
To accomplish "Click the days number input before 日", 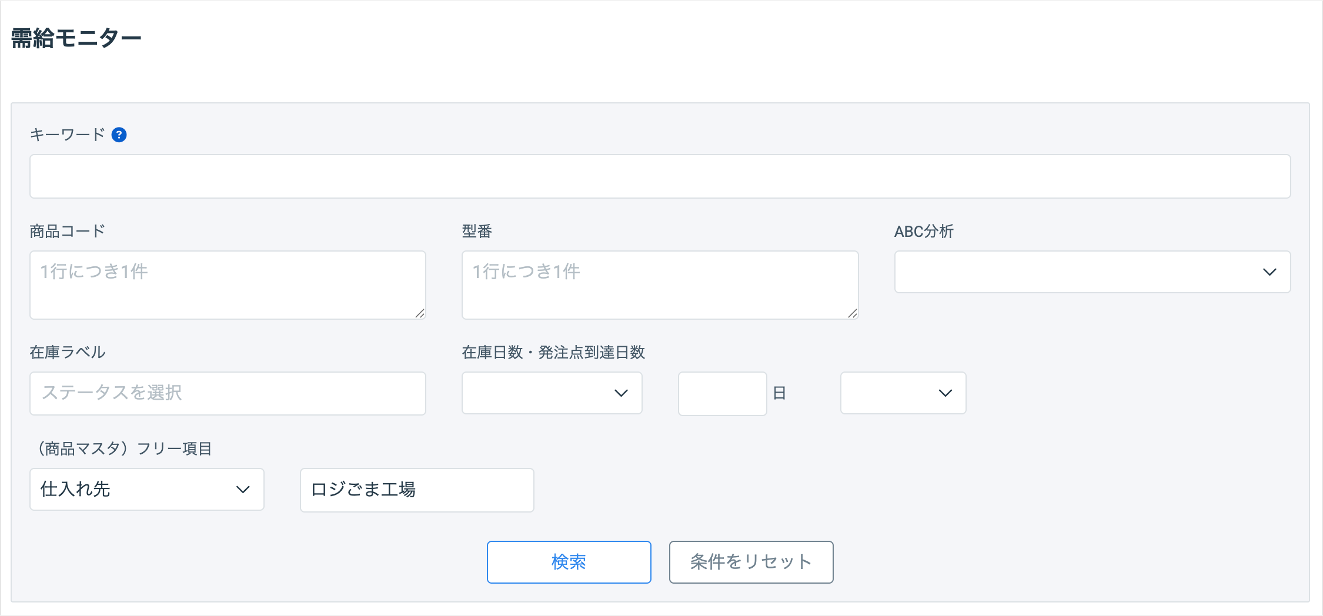I will pyautogui.click(x=722, y=393).
